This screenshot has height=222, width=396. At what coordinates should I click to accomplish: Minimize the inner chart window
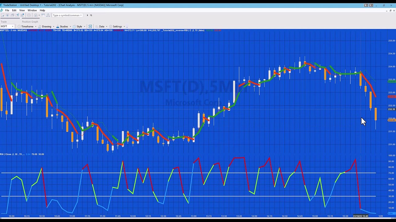(x=387, y=11)
